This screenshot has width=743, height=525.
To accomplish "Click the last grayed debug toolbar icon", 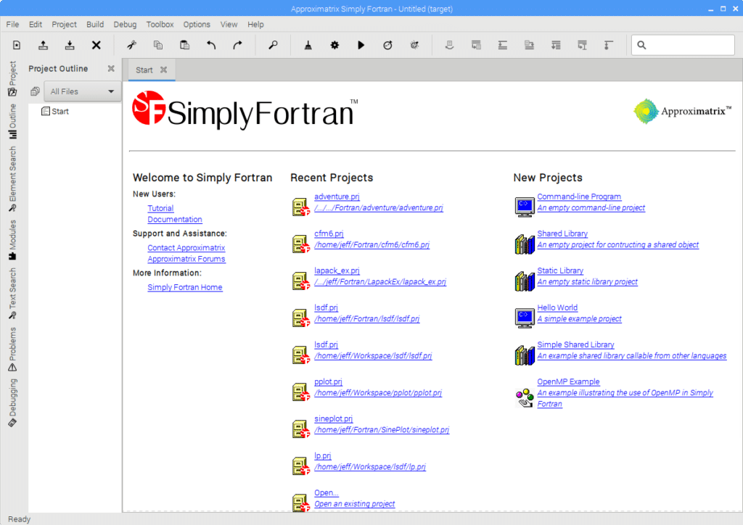I will [609, 45].
